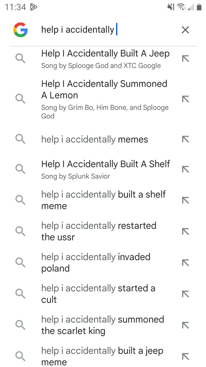
Task: Click the search icon next to invaded poland suggestion
Action: 20,262
